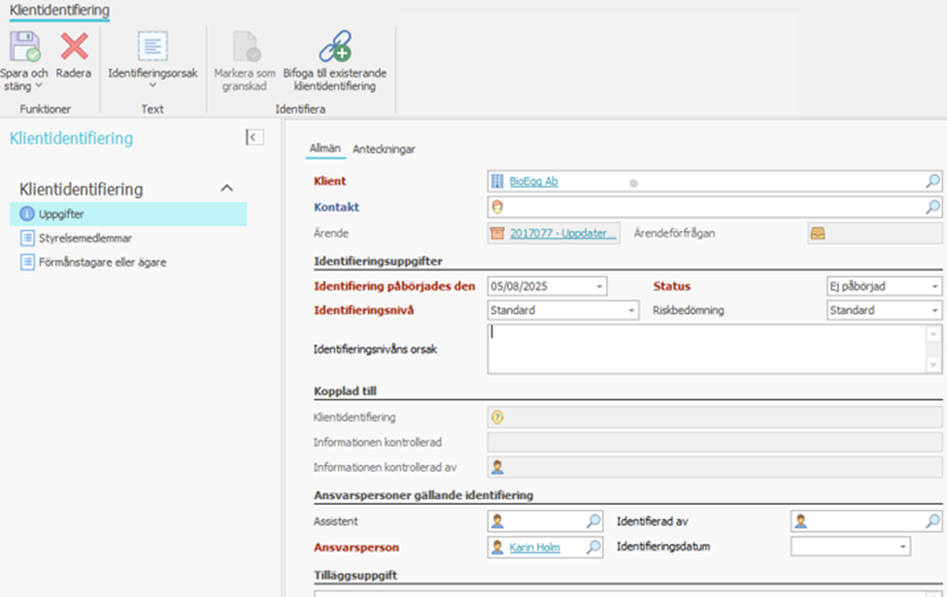Open the Identifiering påbörjades den date picker

click(x=599, y=286)
